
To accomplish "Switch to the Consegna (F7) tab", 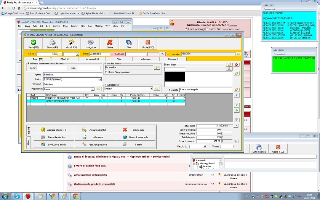I will click(x=92, y=59).
